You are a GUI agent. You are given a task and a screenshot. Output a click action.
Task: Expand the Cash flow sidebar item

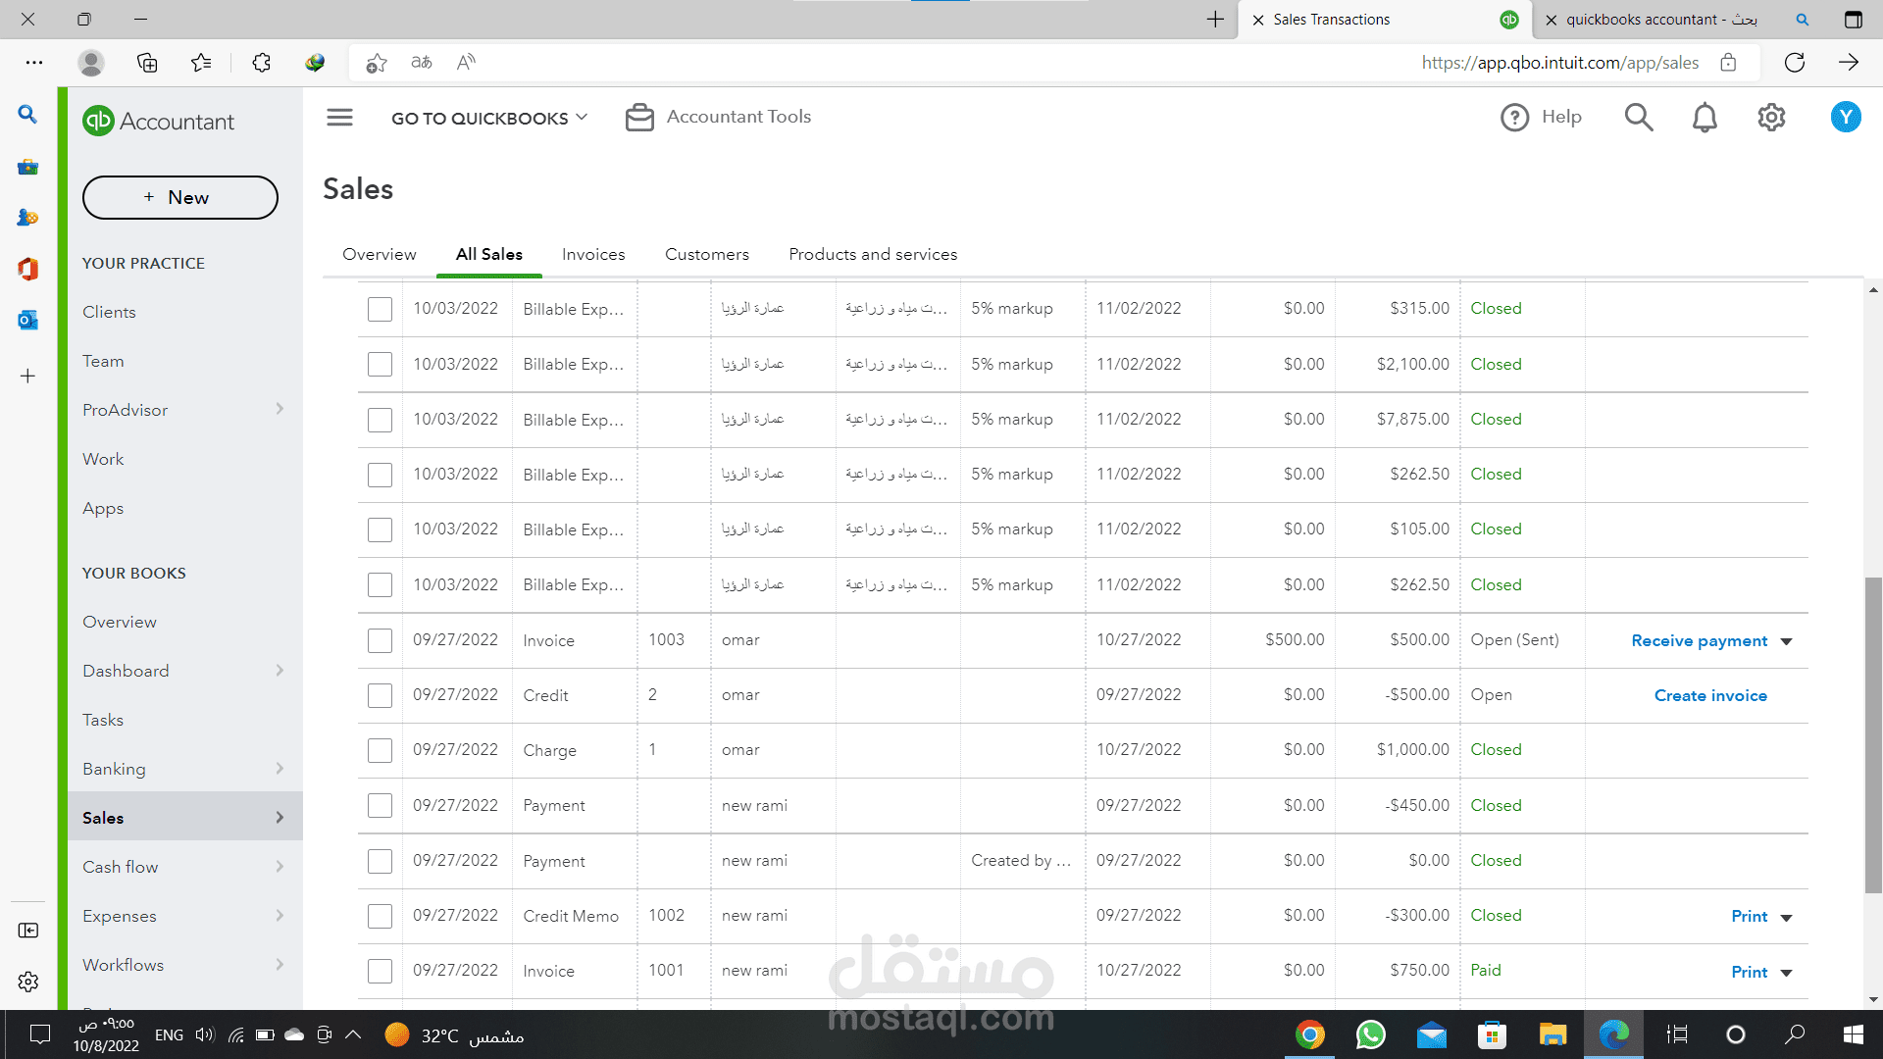pos(280,867)
